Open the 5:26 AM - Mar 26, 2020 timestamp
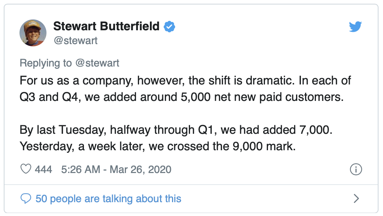Viewport: 383px width, 216px height. click(x=115, y=169)
